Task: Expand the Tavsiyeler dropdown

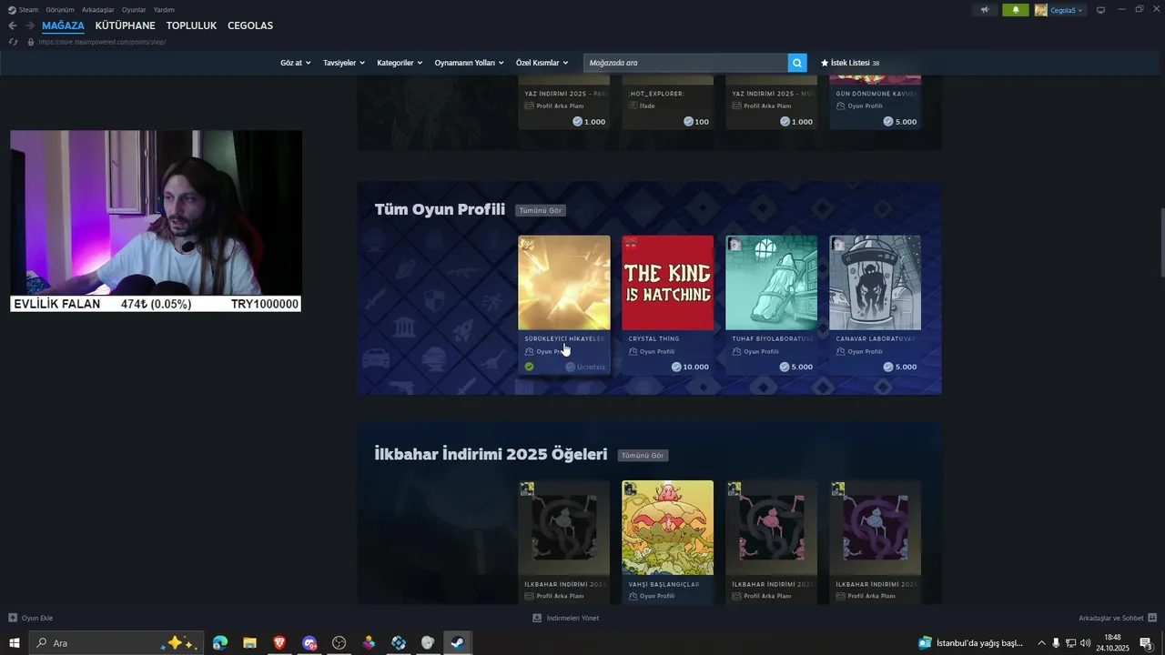Action: (344, 63)
